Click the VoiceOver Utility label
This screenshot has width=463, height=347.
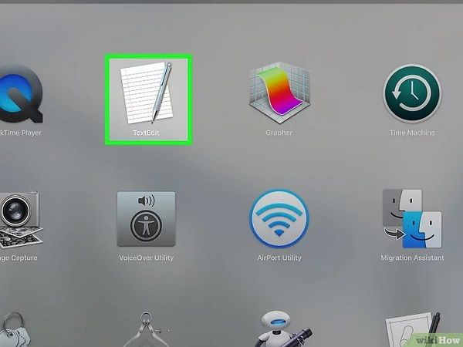point(146,258)
